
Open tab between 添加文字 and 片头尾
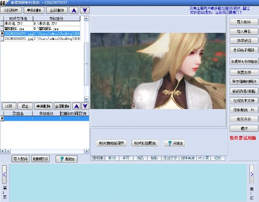(188, 158)
